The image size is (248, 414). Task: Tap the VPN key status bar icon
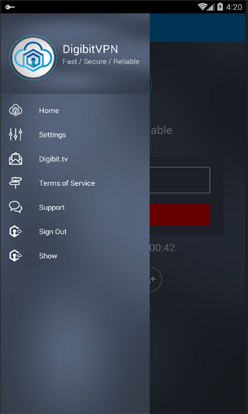pyautogui.click(x=10, y=7)
